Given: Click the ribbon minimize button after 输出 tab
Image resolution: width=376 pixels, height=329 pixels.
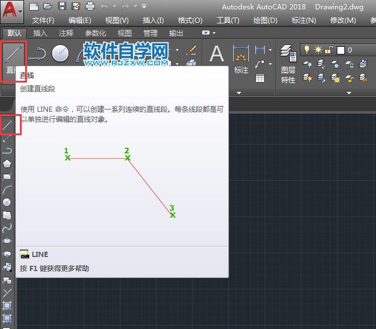Looking at the screenshot, I should [206, 33].
